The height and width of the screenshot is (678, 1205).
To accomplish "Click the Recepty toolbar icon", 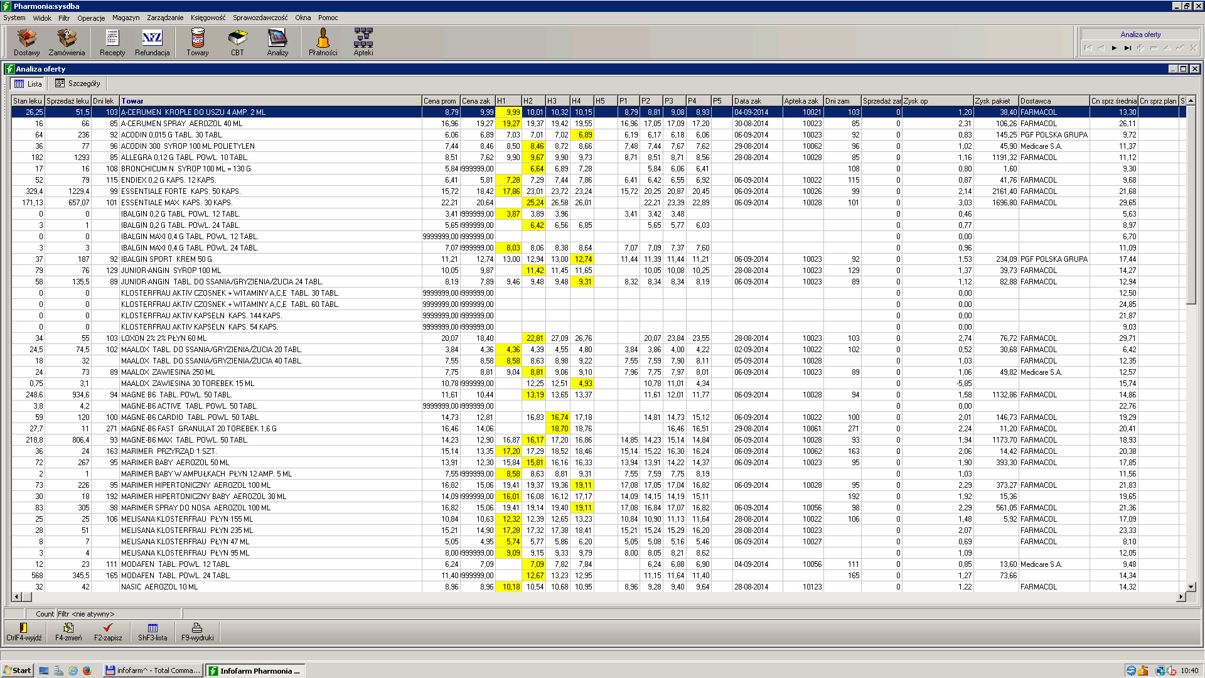I will tap(112, 42).
